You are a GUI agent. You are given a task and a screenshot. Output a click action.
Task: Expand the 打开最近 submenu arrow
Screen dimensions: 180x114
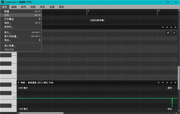point(40,19)
